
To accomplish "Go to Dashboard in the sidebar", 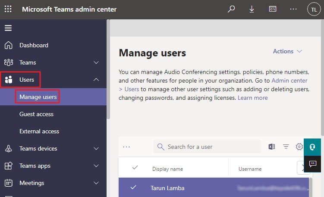I will (x=34, y=45).
